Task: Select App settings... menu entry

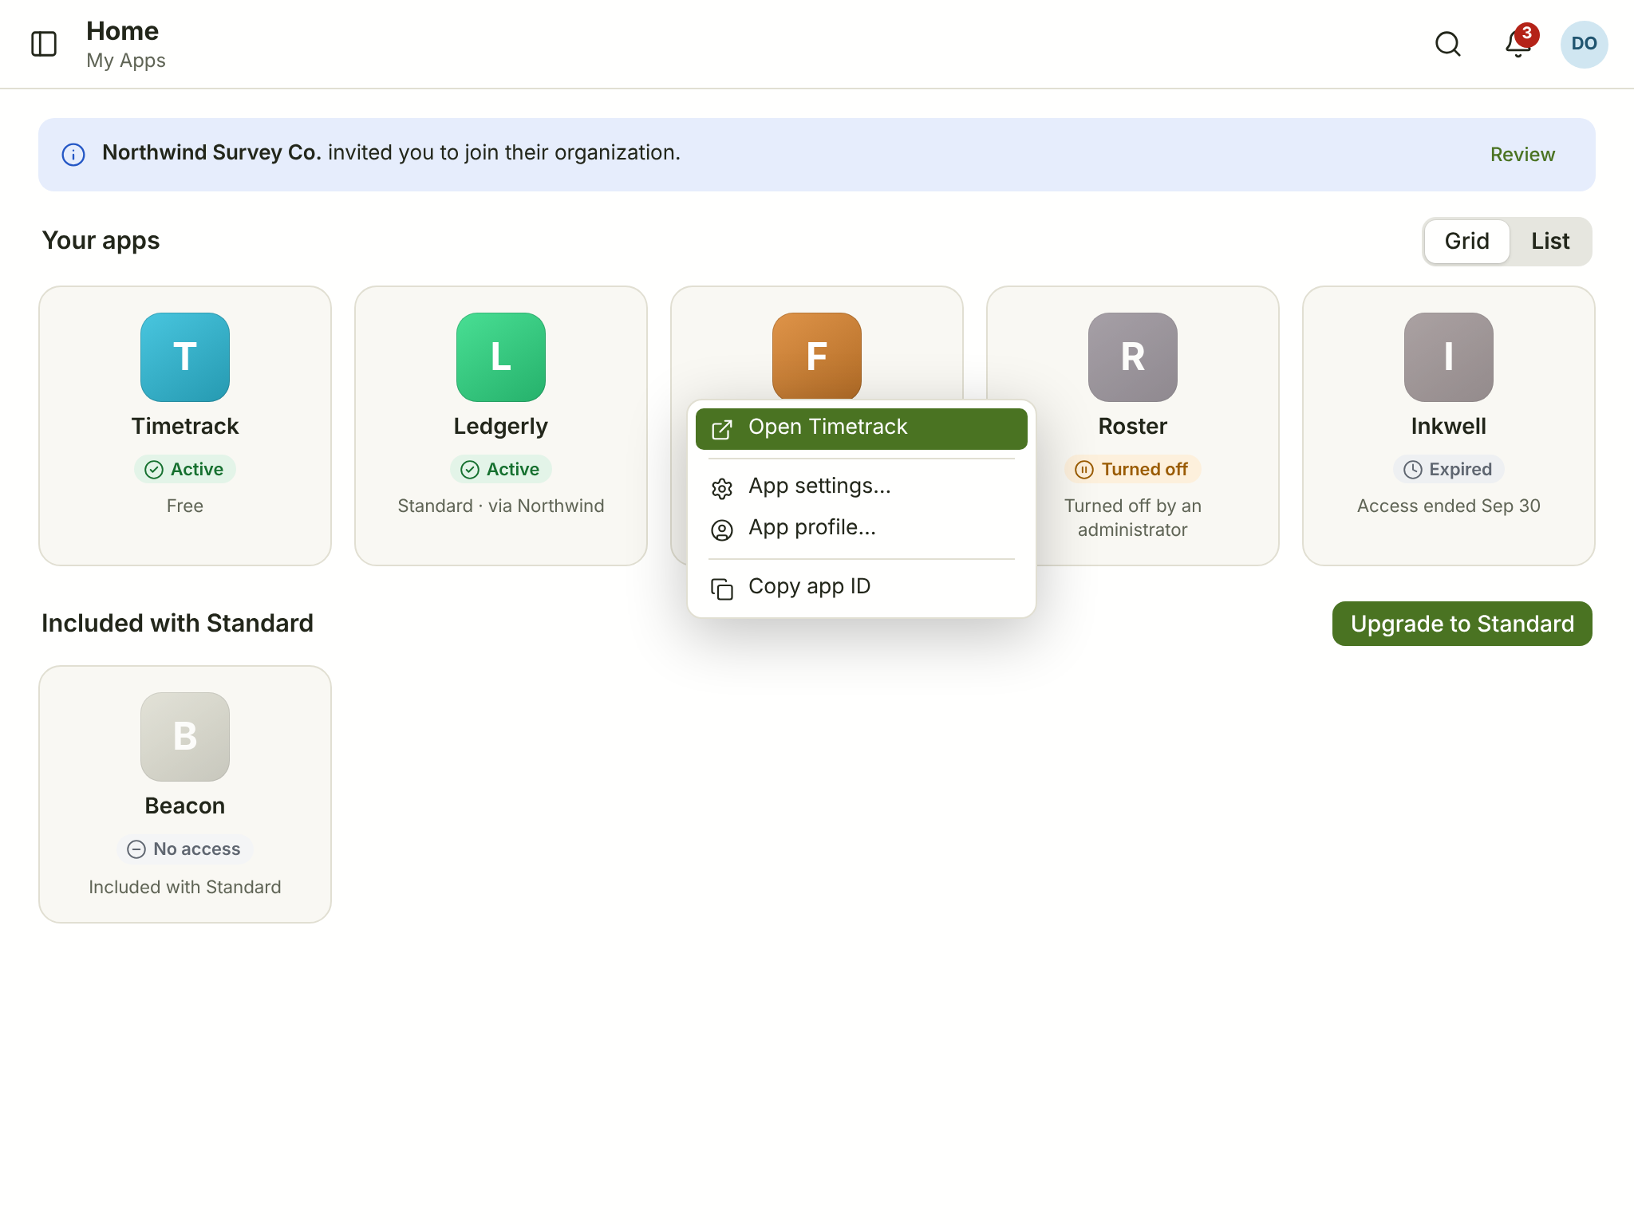Action: [862, 486]
